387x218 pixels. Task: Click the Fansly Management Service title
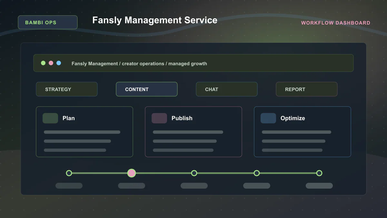tap(155, 20)
